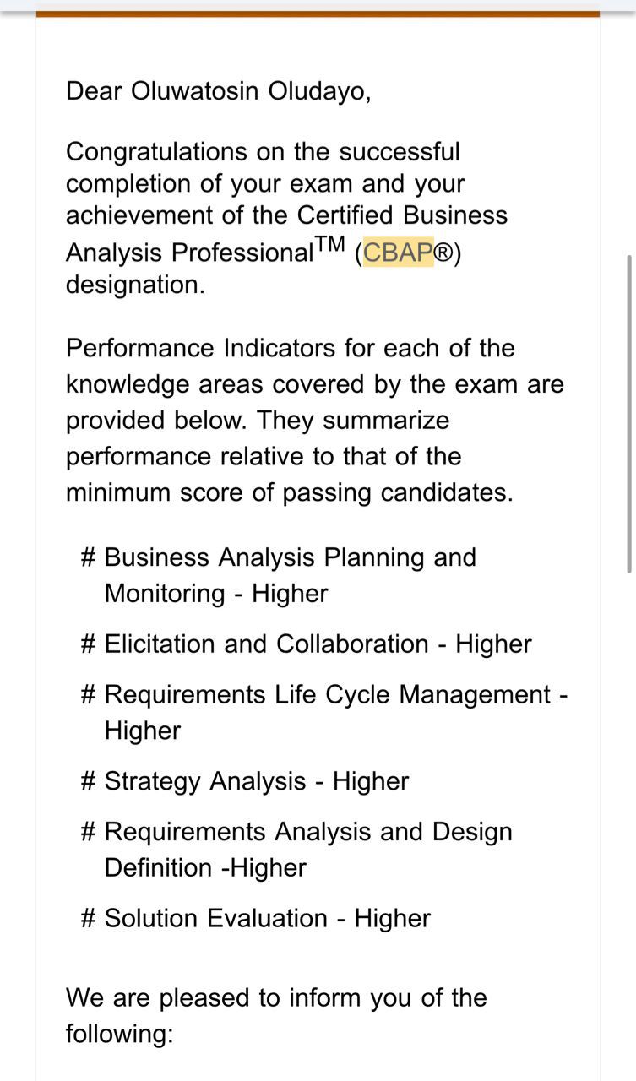Click the "Requirements Analysis and Design Definition" line

coord(307,832)
